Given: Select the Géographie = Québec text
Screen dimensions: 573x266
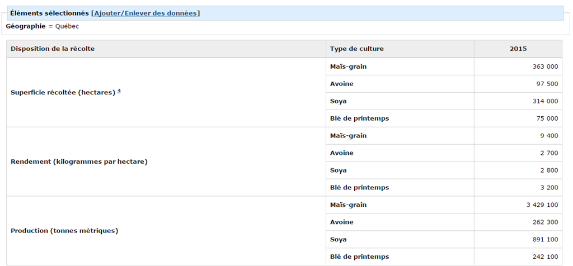Looking at the screenshot, I should 43,26.
